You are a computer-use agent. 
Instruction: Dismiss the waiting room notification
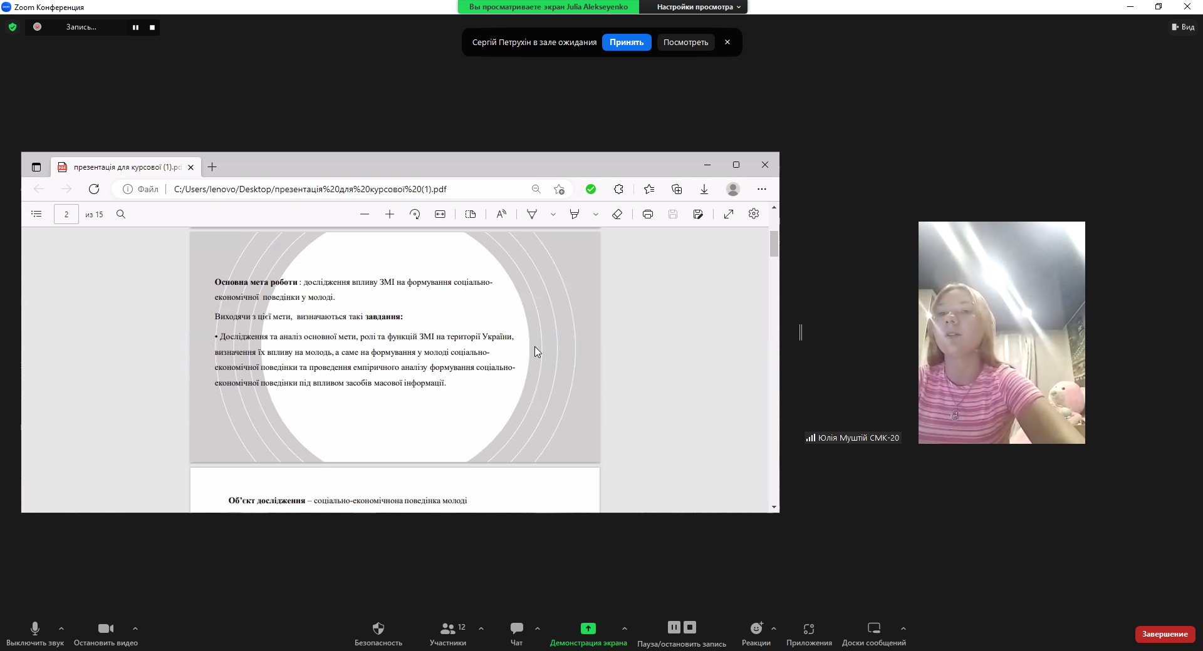coord(727,42)
